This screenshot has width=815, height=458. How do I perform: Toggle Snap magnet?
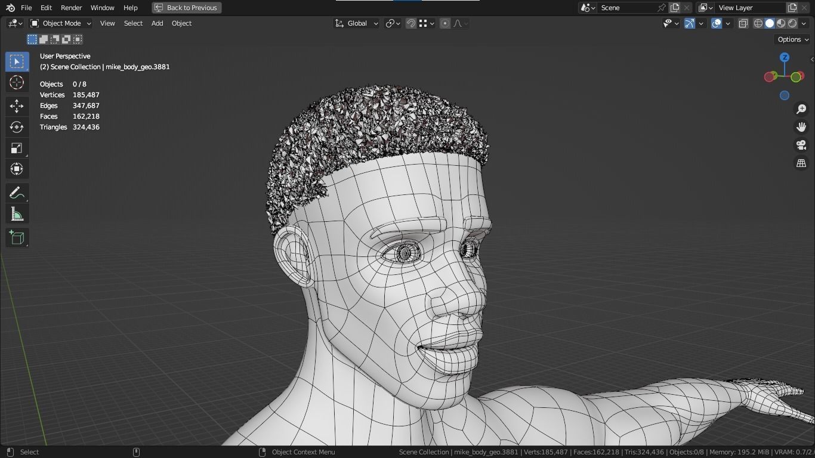pos(411,23)
